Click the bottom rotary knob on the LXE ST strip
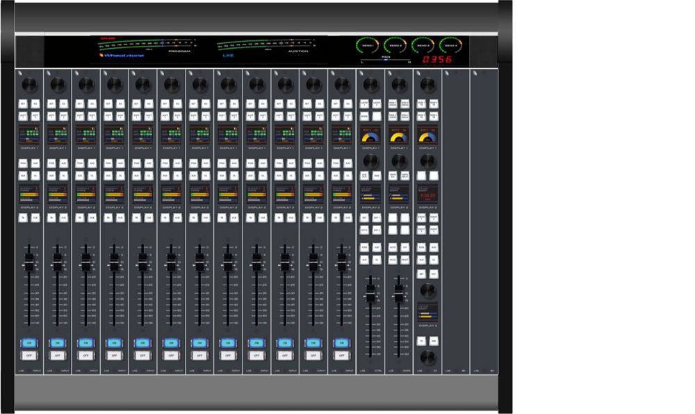 click(427, 357)
